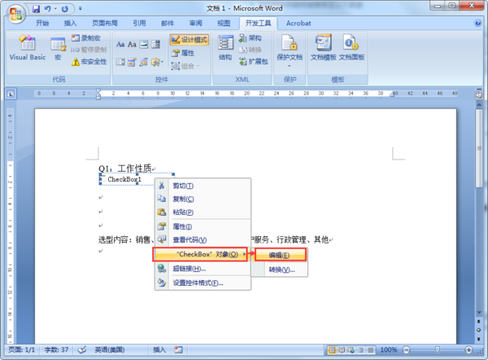Insert building block gallery control
Screen dimensions: 488x360
[143, 62]
